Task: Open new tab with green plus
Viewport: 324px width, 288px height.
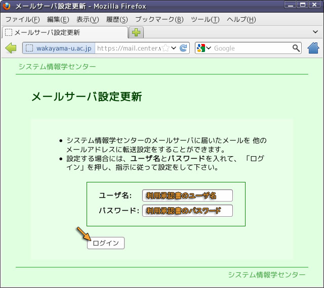Action: [x=136, y=32]
